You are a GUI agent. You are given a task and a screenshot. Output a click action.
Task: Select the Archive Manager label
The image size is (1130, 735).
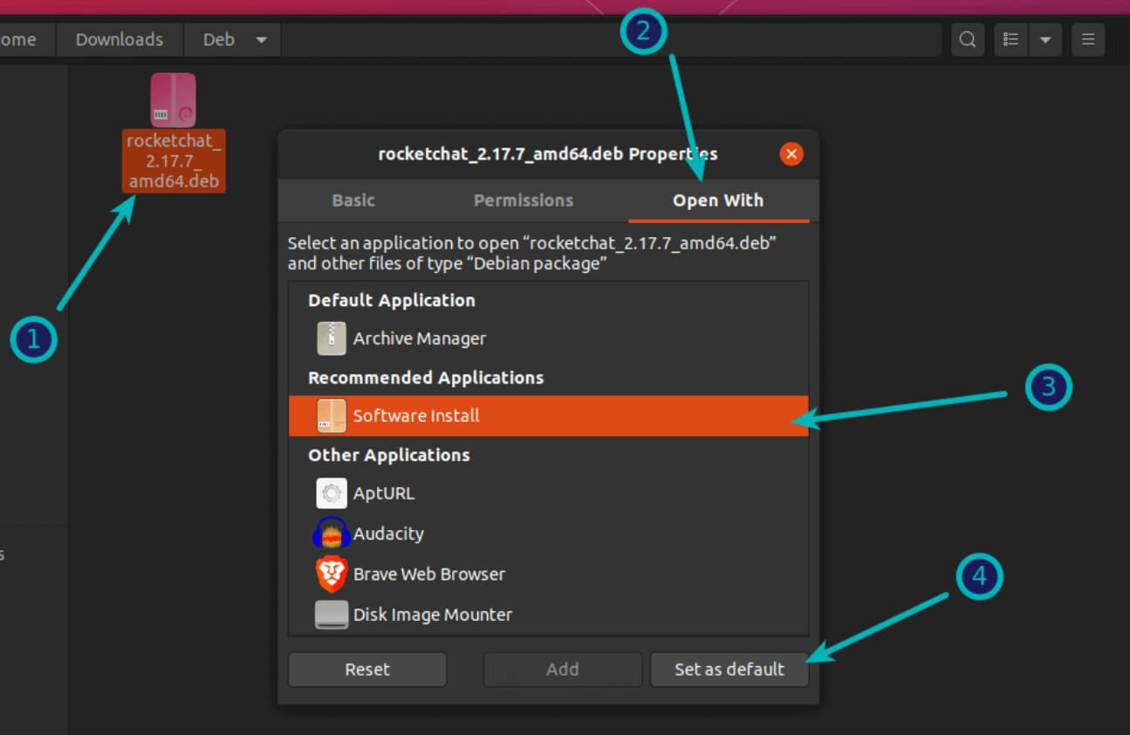tap(420, 338)
